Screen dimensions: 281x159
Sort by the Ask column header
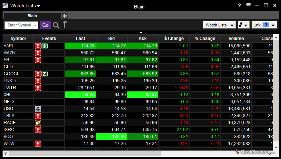(143, 39)
